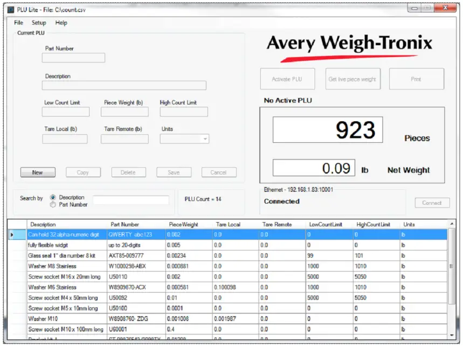Click the Save button
Image resolution: width=463 pixels, height=346 pixels.
click(x=174, y=172)
